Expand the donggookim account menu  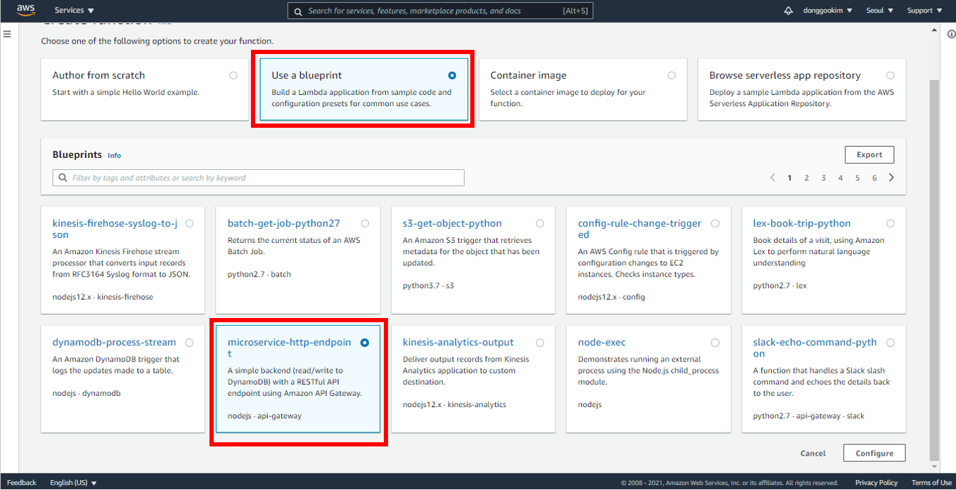point(827,11)
